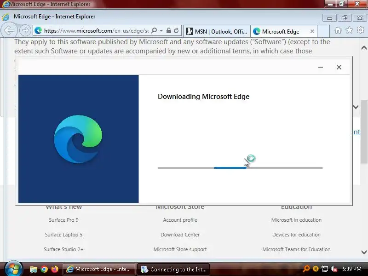Switch to the MSN | Outlook tab
The image size is (368, 276).
(x=217, y=31)
